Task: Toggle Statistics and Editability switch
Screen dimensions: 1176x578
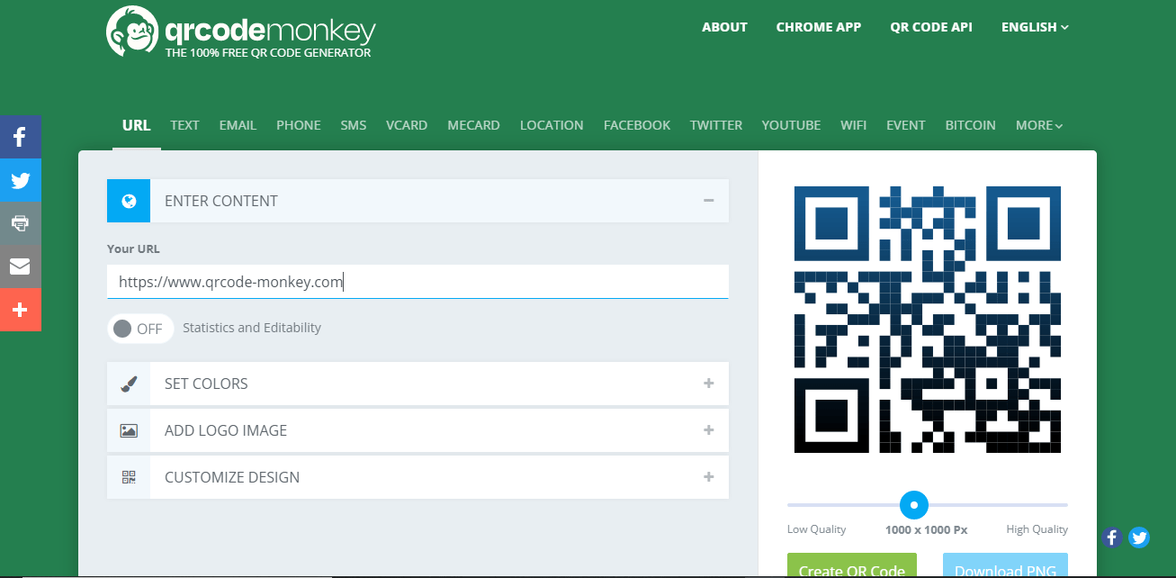Action: 140,329
